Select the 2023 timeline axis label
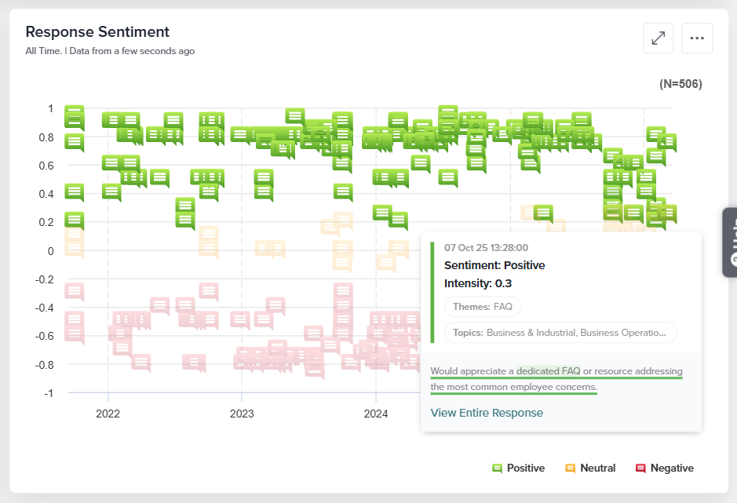The width and height of the screenshot is (737, 503). (x=242, y=414)
